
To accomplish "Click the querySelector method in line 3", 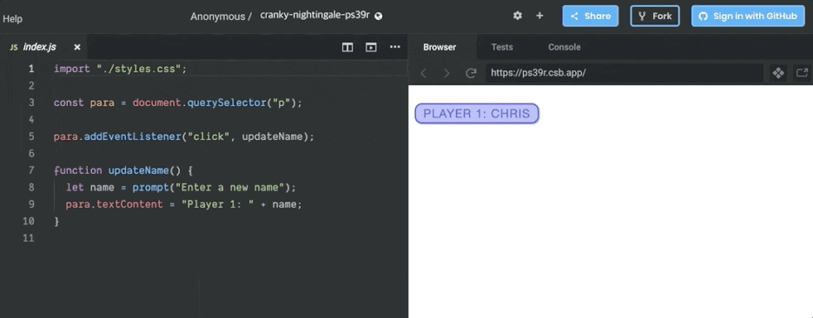I will click(227, 103).
